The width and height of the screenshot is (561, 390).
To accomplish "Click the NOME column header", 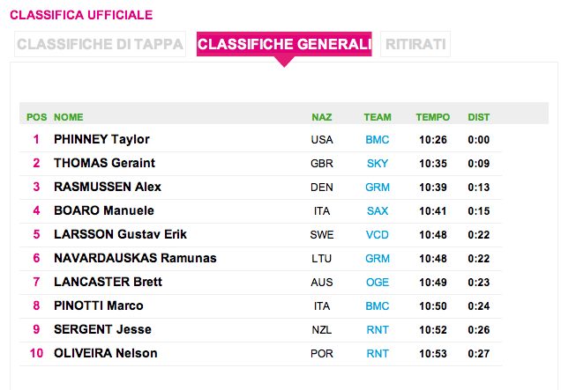I will [x=68, y=117].
